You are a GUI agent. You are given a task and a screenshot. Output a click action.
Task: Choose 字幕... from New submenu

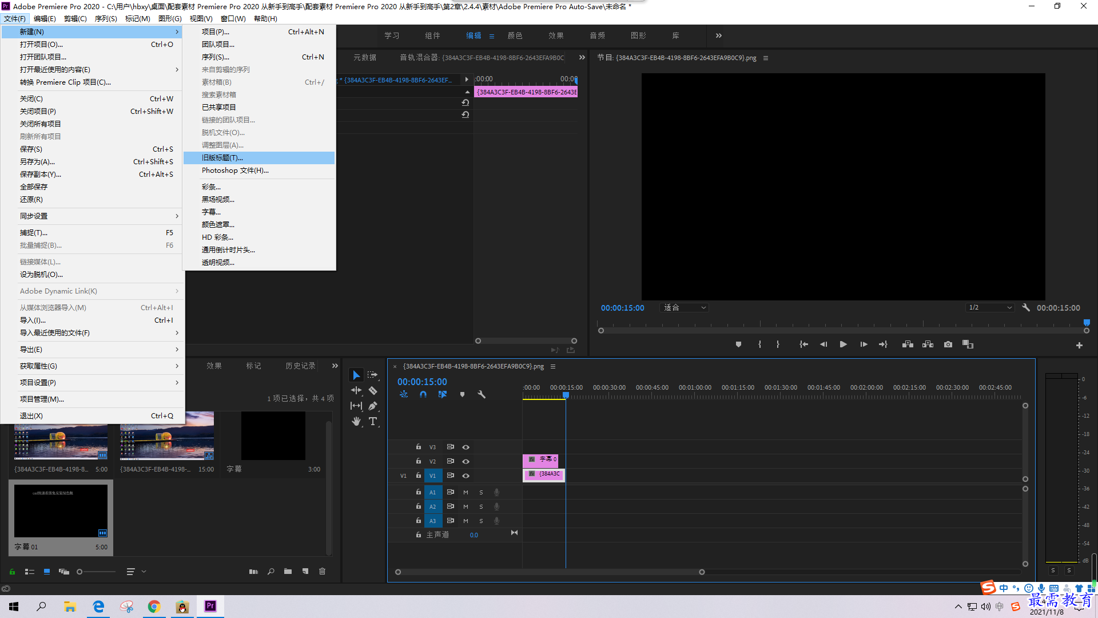(x=259, y=212)
